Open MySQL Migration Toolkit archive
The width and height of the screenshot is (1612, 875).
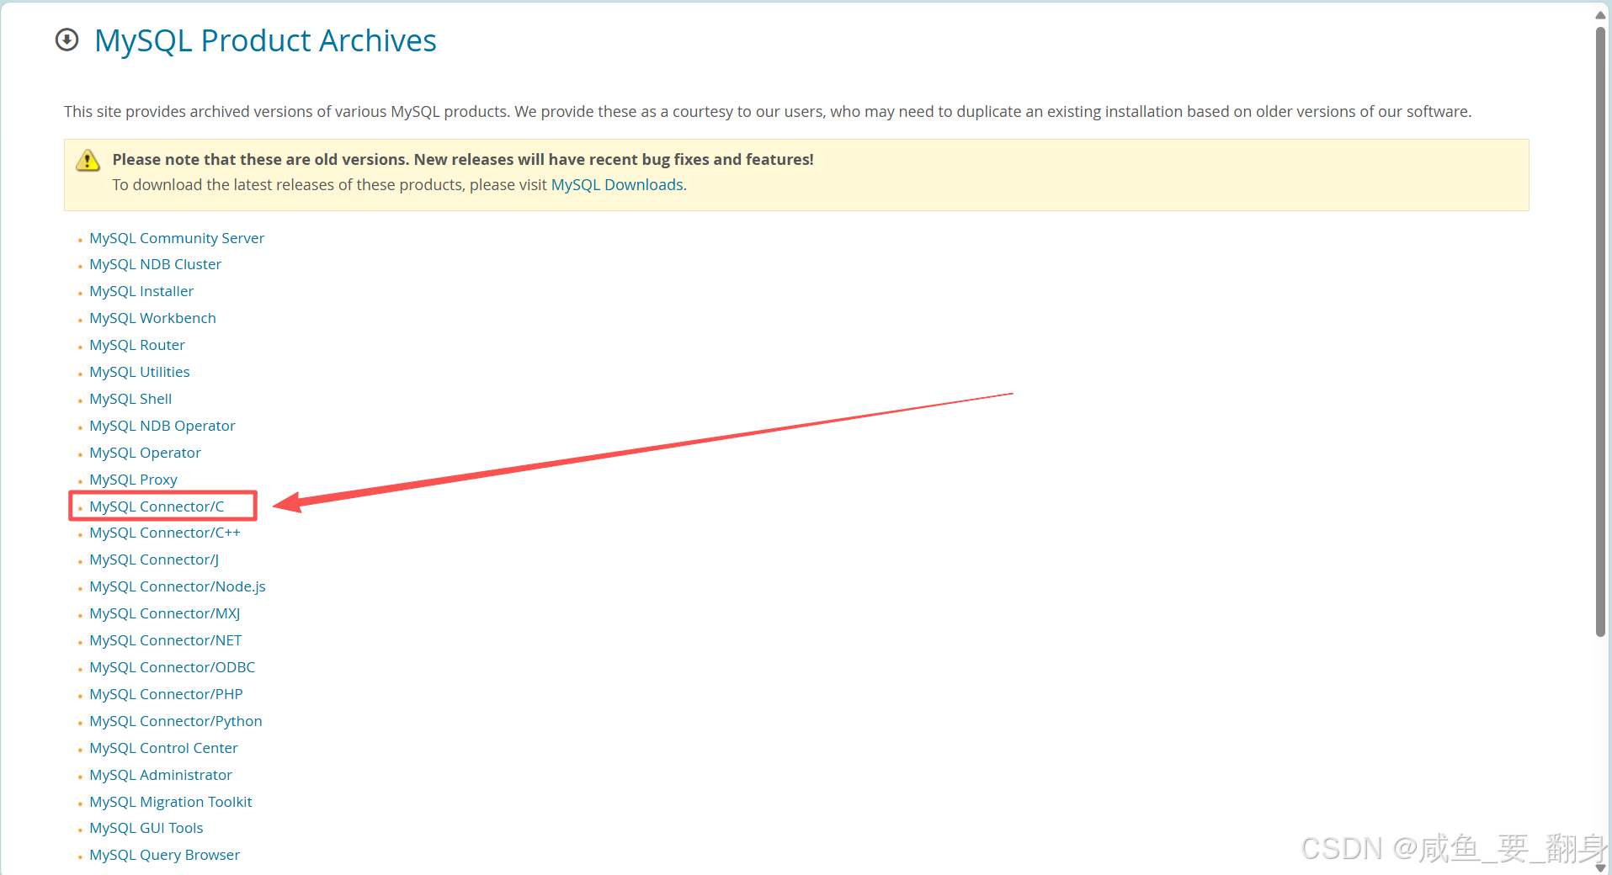(x=171, y=802)
